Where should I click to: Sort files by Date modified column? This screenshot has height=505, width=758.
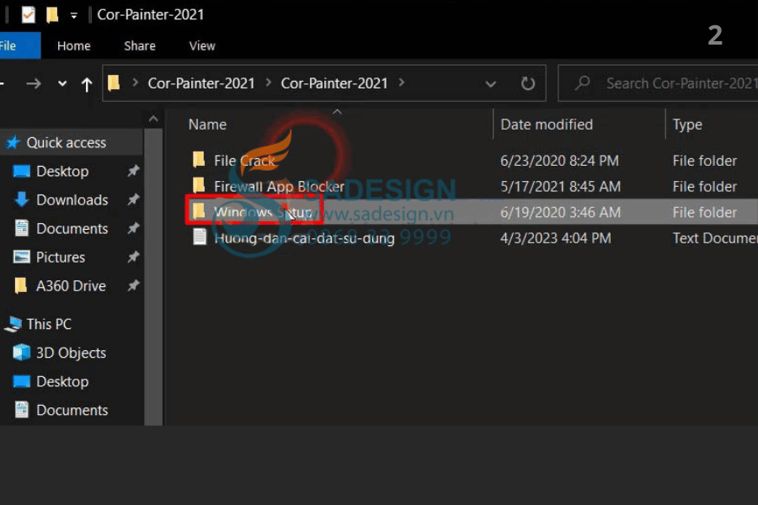[x=547, y=125]
